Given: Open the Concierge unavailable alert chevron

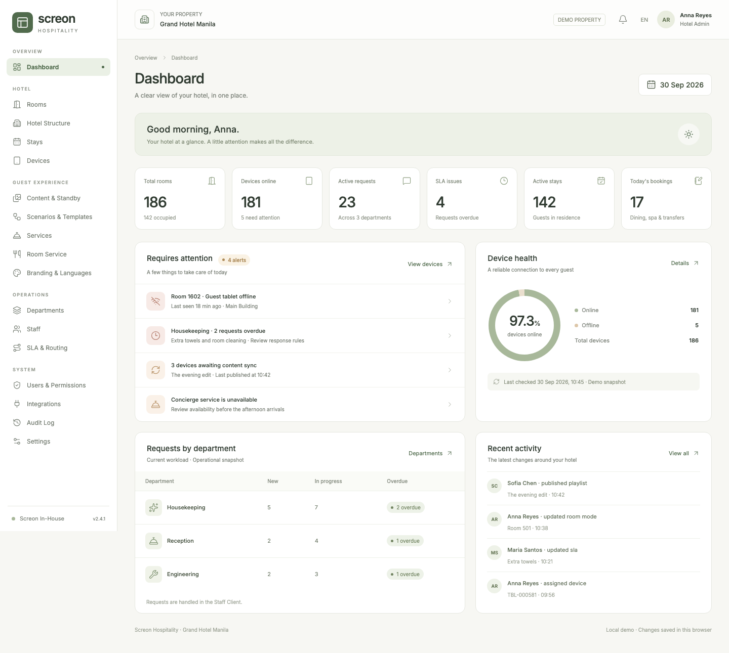Looking at the screenshot, I should point(450,405).
